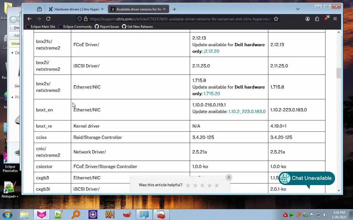Open the Get New Releases bookmark
This screenshot has width=353, height=220.
pyautogui.click(x=137, y=27)
